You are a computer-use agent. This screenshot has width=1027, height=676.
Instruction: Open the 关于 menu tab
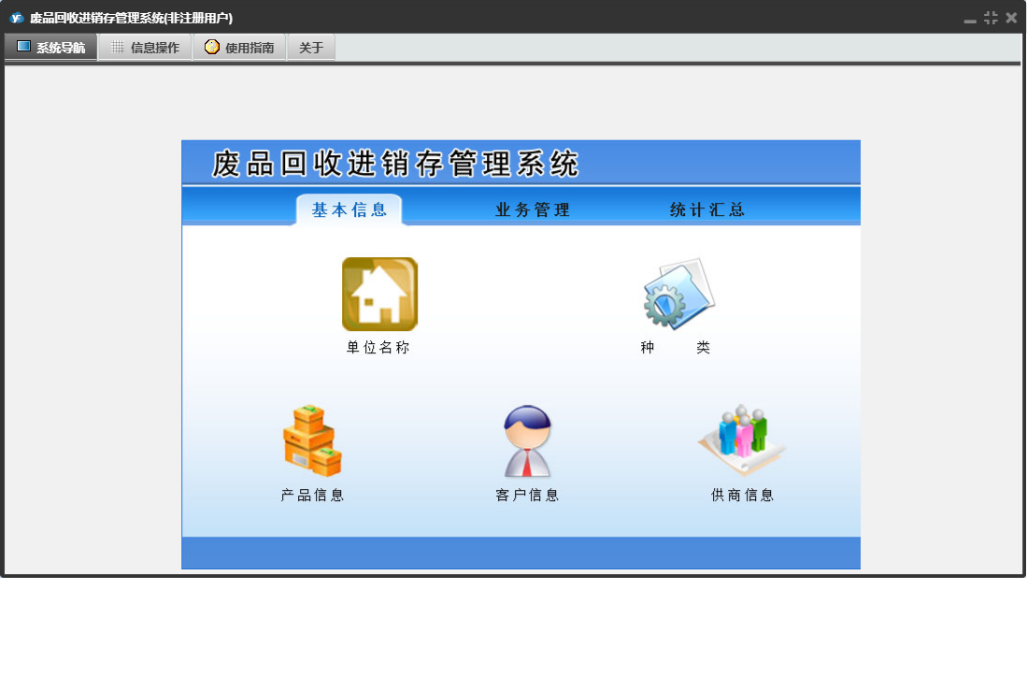(311, 47)
